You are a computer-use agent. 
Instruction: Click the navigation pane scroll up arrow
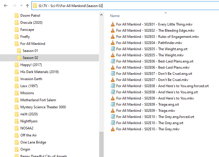point(102,15)
